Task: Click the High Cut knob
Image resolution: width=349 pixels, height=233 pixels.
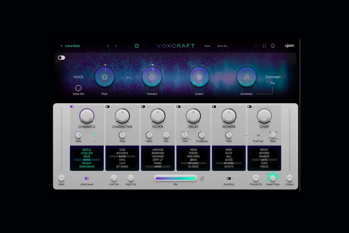Action: [x=131, y=178]
